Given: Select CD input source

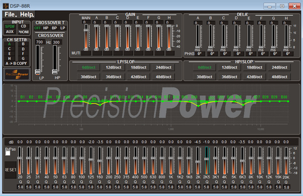Looking at the screenshot, I should pos(23,26).
